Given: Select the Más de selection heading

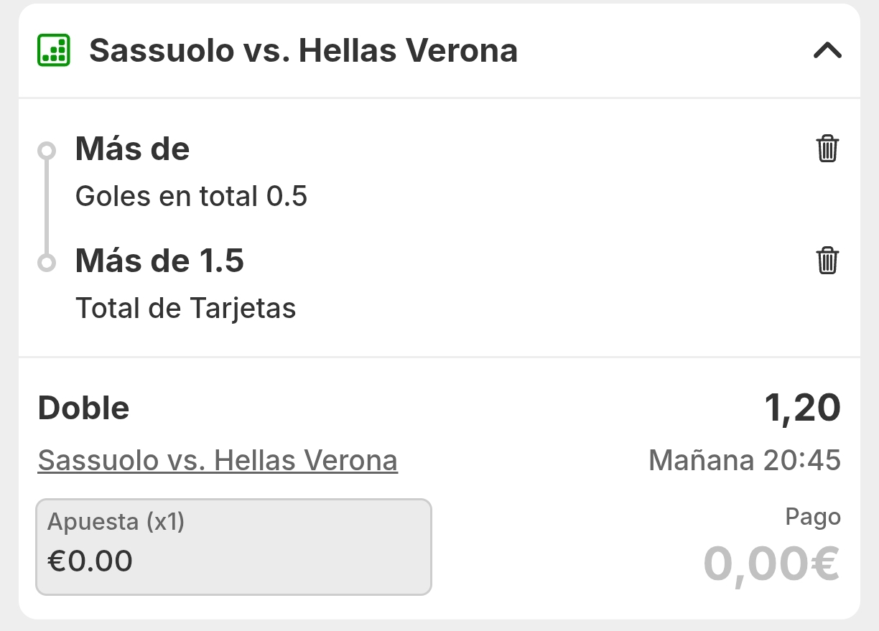Looking at the screenshot, I should 133,149.
